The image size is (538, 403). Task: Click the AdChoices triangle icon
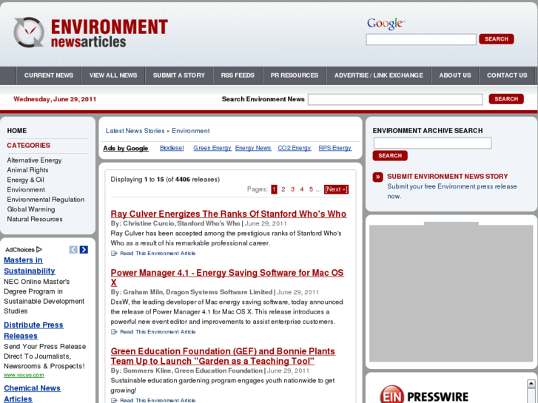coord(39,249)
